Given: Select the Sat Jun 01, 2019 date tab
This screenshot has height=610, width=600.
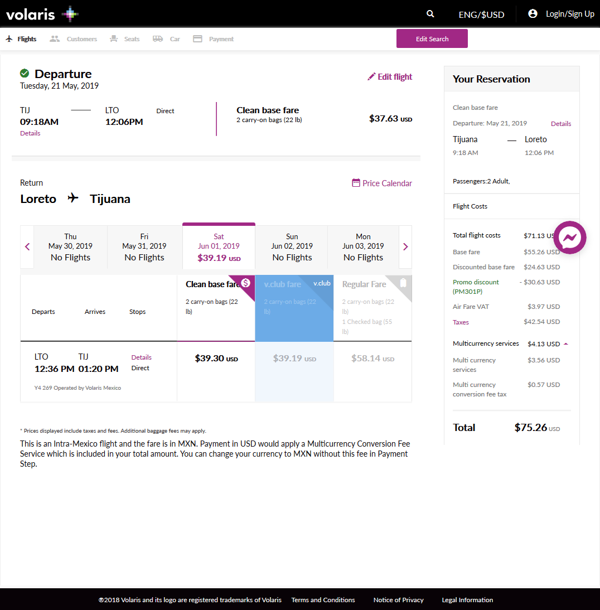Looking at the screenshot, I should coord(219,247).
